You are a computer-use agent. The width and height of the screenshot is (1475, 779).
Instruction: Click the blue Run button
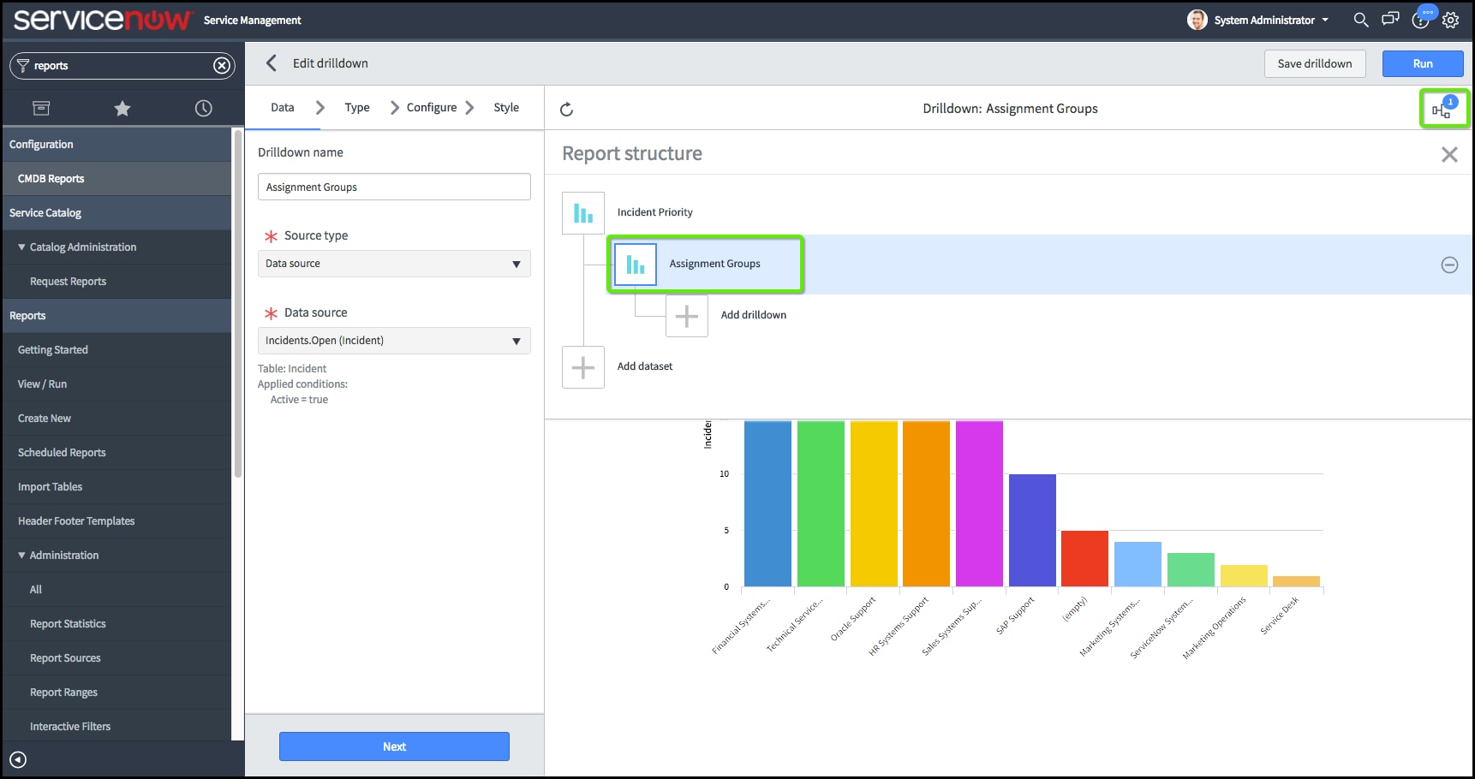coord(1422,64)
